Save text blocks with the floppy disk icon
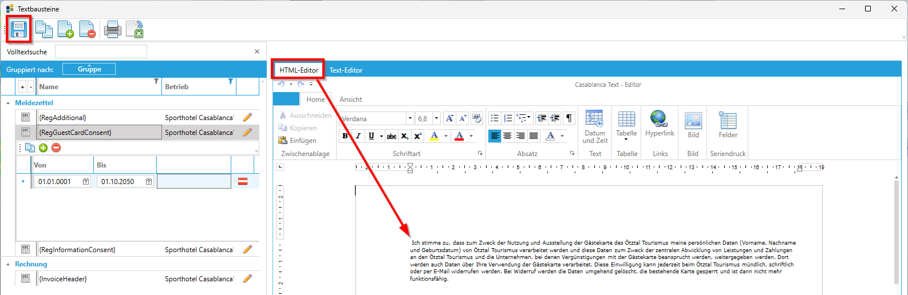The height and width of the screenshot is (295, 908). coord(18,29)
